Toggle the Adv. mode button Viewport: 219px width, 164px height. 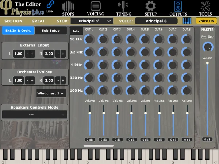pos(76,31)
